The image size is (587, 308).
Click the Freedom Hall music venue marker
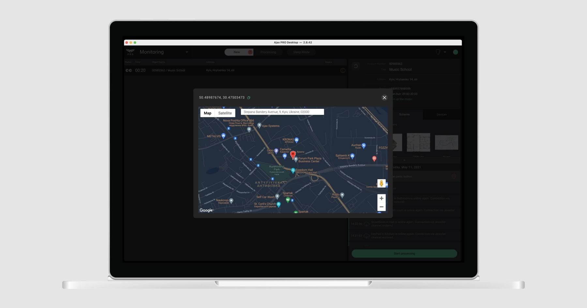tap(293, 170)
